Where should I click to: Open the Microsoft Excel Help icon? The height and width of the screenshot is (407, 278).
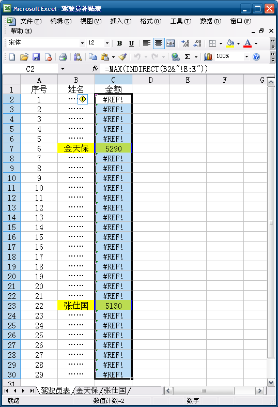tap(256, 56)
